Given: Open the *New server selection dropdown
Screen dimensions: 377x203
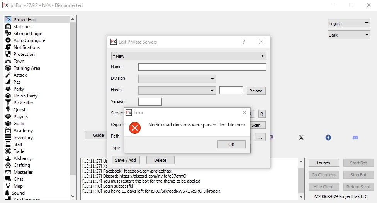Looking at the screenshot, I should [188, 56].
